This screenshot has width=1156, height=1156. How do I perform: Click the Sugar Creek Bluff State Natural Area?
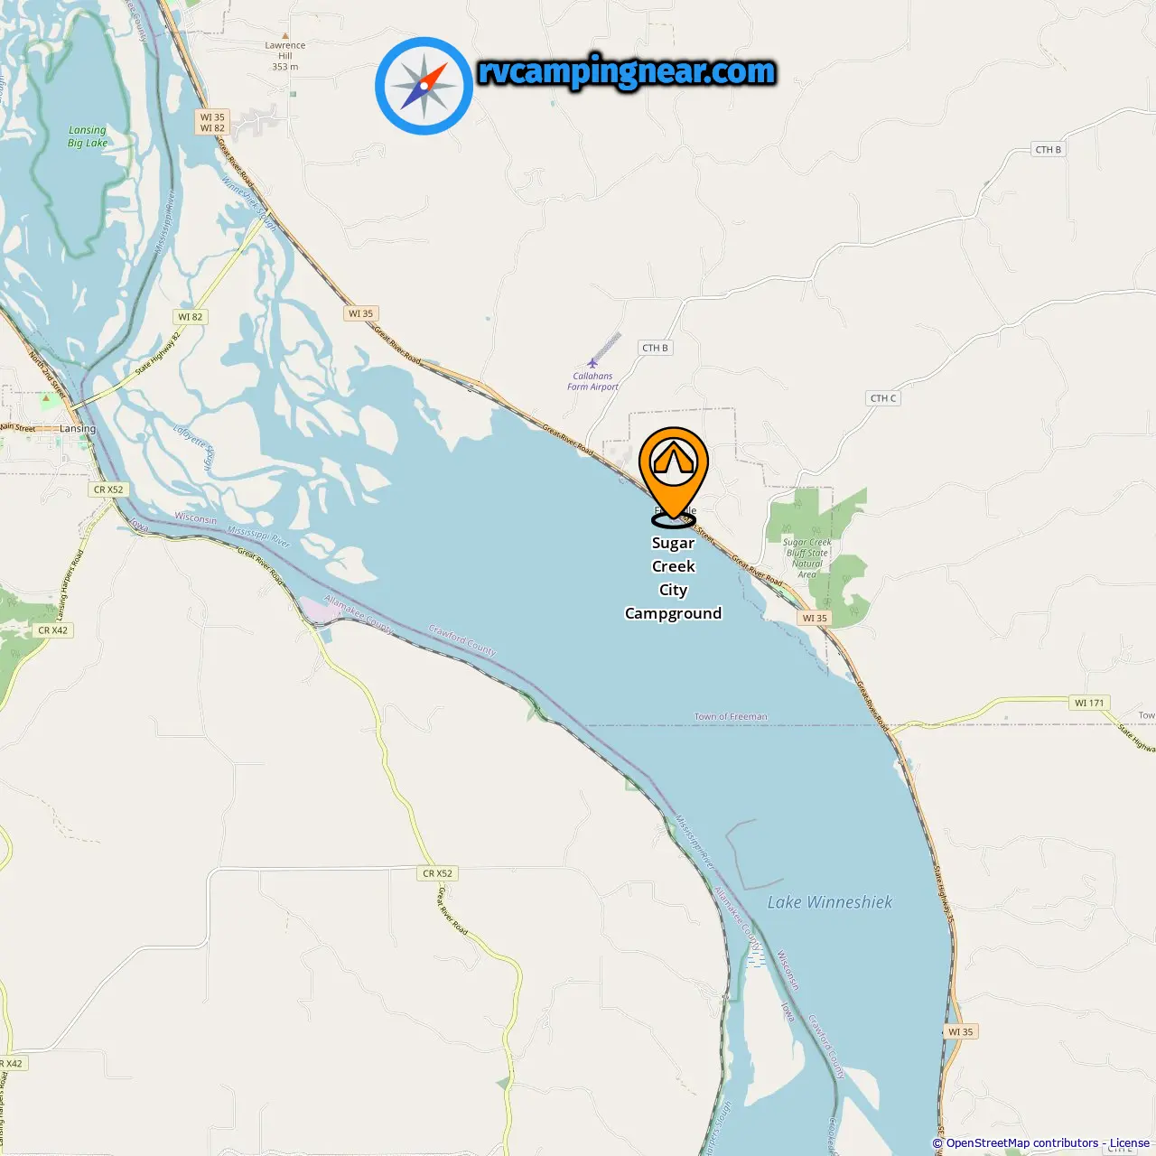click(x=807, y=558)
